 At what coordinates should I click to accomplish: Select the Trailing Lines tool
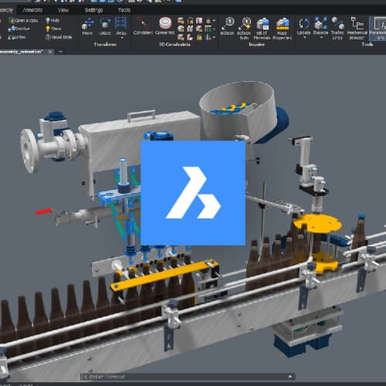tap(337, 29)
